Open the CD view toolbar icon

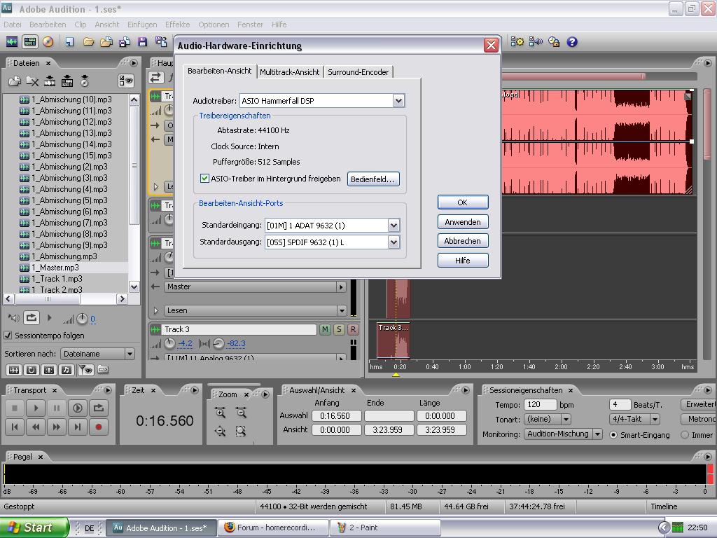[48, 42]
